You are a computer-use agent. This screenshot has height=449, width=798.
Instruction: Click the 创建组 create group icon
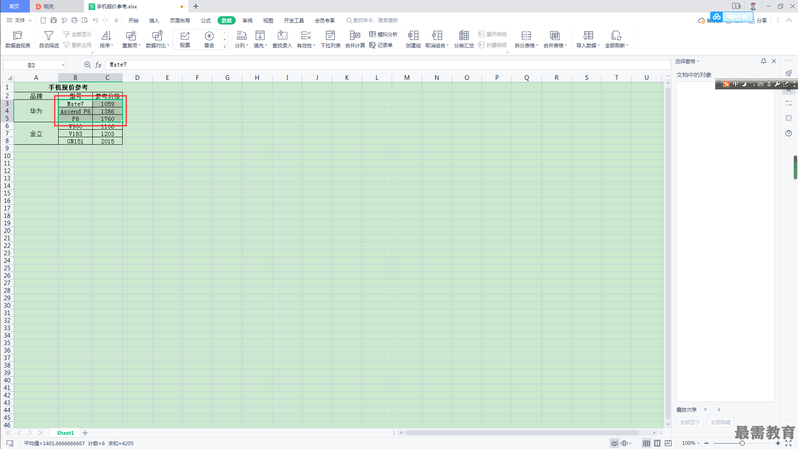pyautogui.click(x=413, y=39)
